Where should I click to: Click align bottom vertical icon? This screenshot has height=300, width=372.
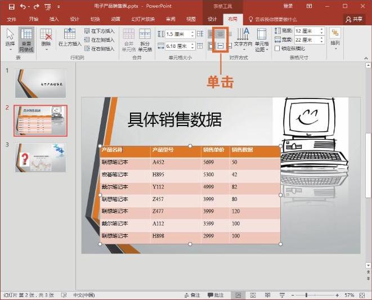point(230,46)
